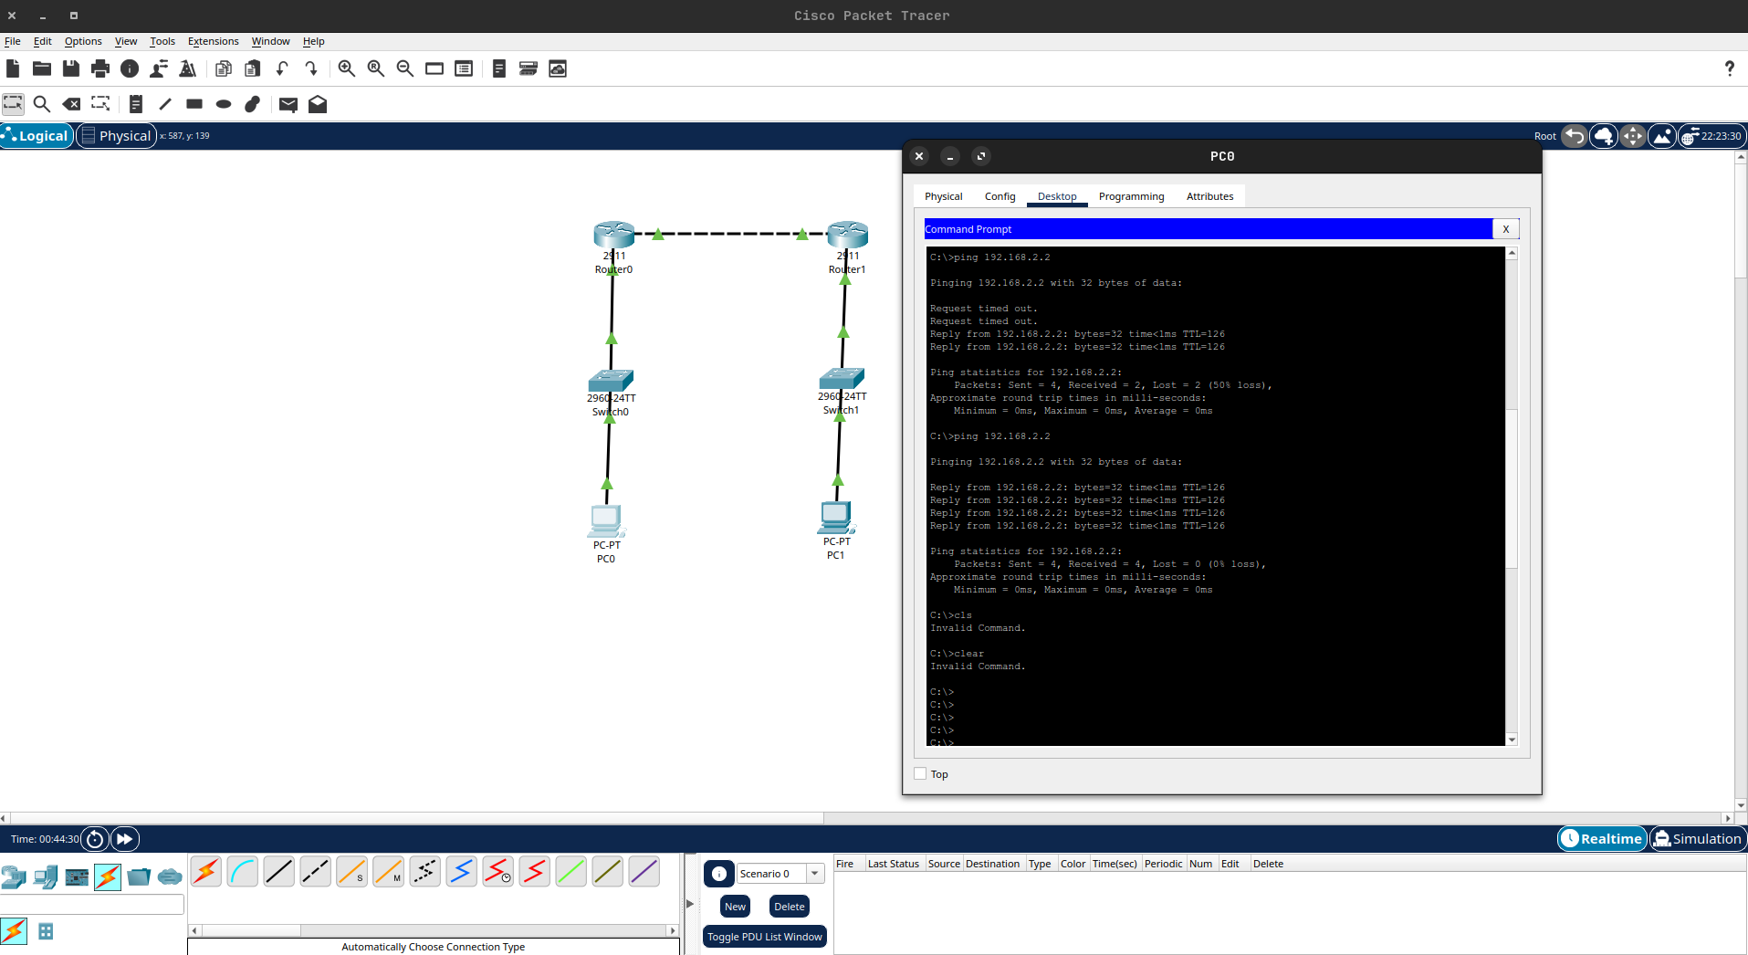This screenshot has height=955, width=1748.
Task: Open a file using the folder toolbar icon
Action: click(x=42, y=68)
